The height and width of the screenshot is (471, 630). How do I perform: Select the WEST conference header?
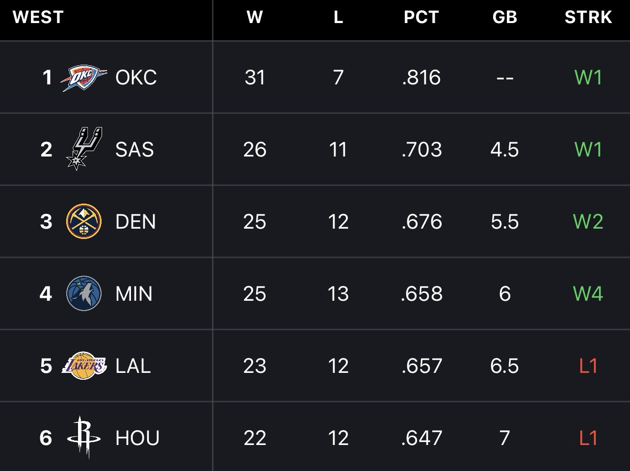pos(38,18)
